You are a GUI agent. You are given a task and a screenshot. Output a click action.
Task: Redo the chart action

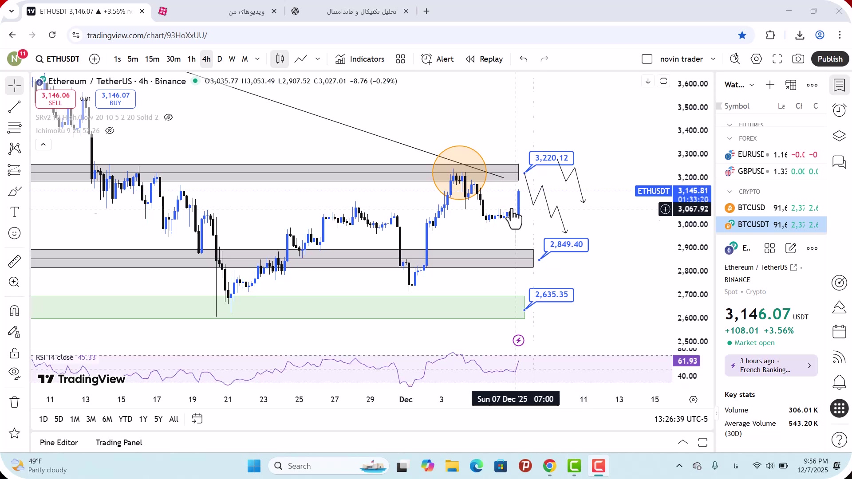pyautogui.click(x=544, y=59)
